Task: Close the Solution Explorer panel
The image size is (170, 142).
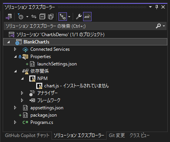Action: pos(163,7)
